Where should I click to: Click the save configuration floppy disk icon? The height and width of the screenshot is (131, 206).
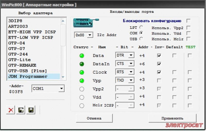click(31, 110)
